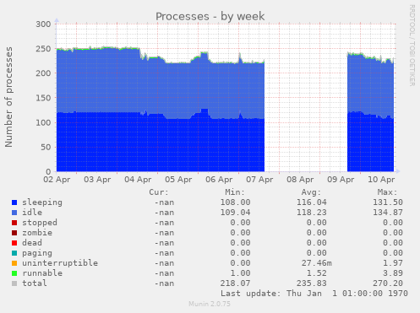Screen dimensions: 420x313
Task: Click the paging legend color swatch
Action: pyautogui.click(x=14, y=253)
